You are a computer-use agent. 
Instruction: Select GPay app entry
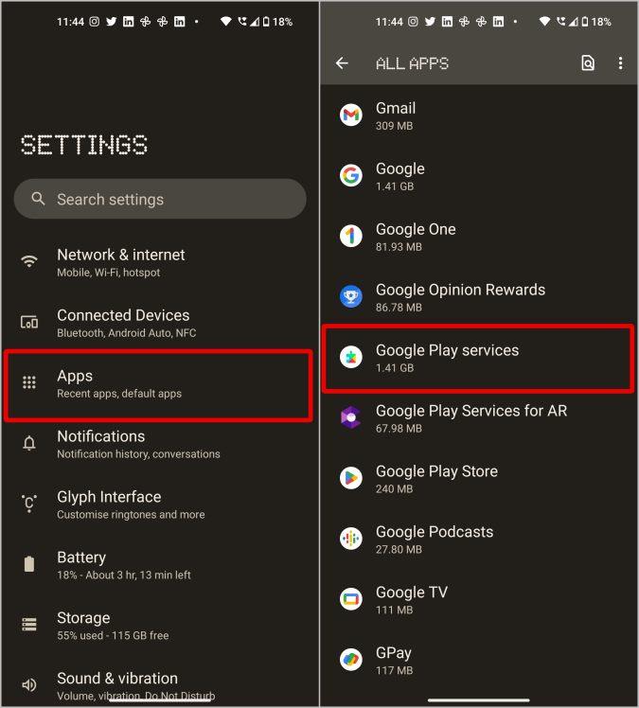tap(479, 661)
